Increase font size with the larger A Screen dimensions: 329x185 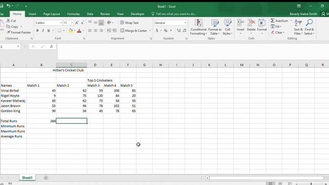click(77, 23)
